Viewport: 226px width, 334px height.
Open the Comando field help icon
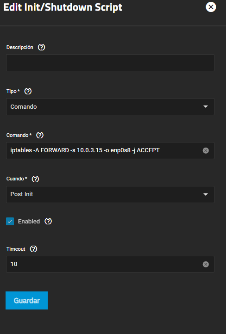click(x=40, y=135)
